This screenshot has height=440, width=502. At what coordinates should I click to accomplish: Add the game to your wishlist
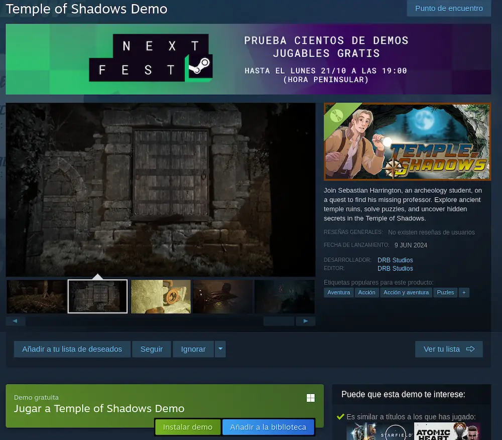coord(72,349)
